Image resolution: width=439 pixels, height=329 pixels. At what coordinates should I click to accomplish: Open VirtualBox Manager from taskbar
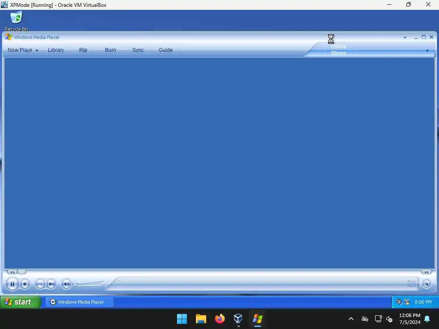click(x=238, y=319)
